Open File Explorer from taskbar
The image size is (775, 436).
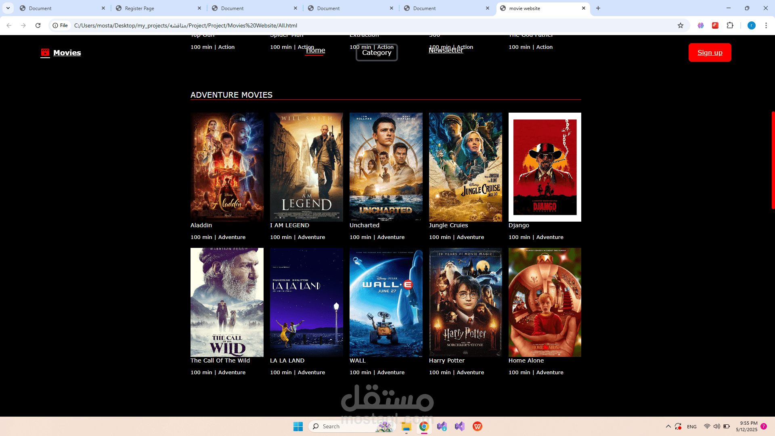(x=406, y=426)
